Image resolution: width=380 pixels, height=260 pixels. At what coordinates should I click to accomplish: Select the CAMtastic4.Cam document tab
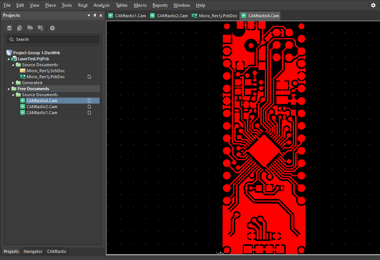[260, 16]
